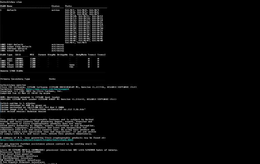Open the Cisco techsupport URL link
Viewport: 260px width, 164px height.
pyautogui.click(x=47, y=89)
